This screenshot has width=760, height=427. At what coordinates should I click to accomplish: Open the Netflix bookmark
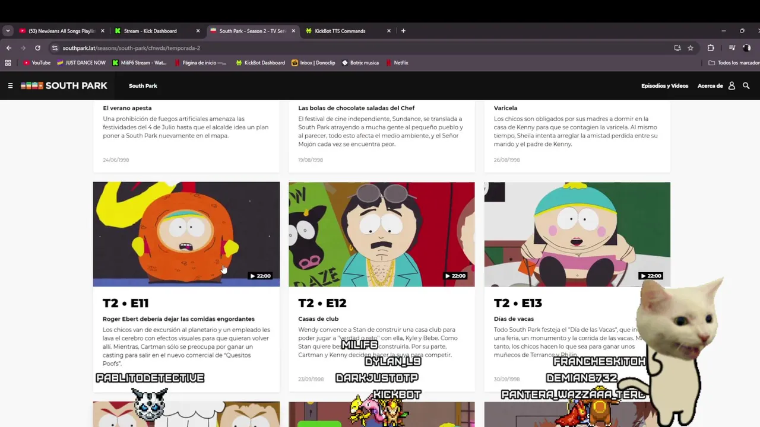click(x=397, y=63)
